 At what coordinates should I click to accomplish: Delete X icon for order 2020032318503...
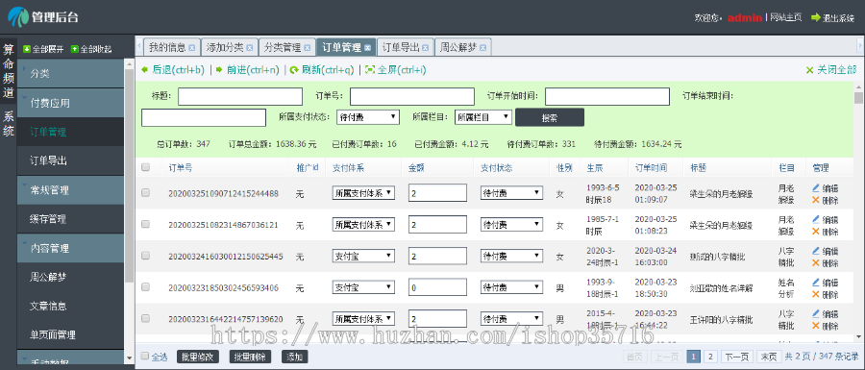816,294
